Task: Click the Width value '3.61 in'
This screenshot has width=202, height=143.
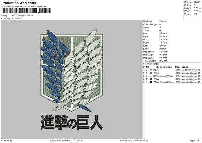Action: [197, 11]
